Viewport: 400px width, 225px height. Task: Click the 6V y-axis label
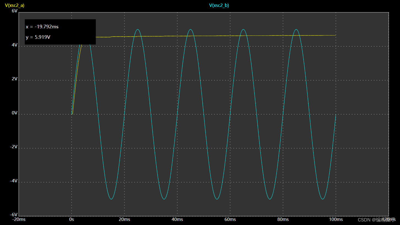click(x=15, y=11)
